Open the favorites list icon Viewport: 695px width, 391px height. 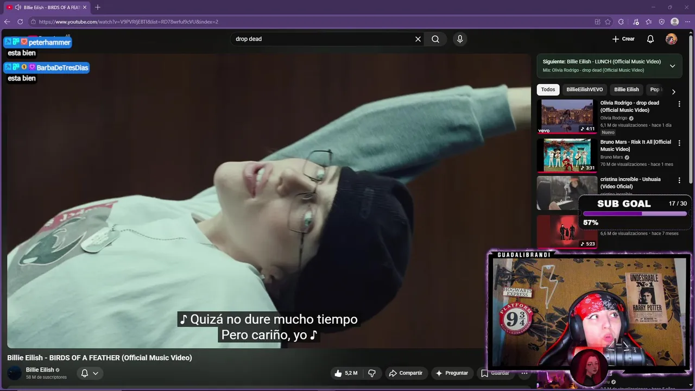(x=649, y=22)
